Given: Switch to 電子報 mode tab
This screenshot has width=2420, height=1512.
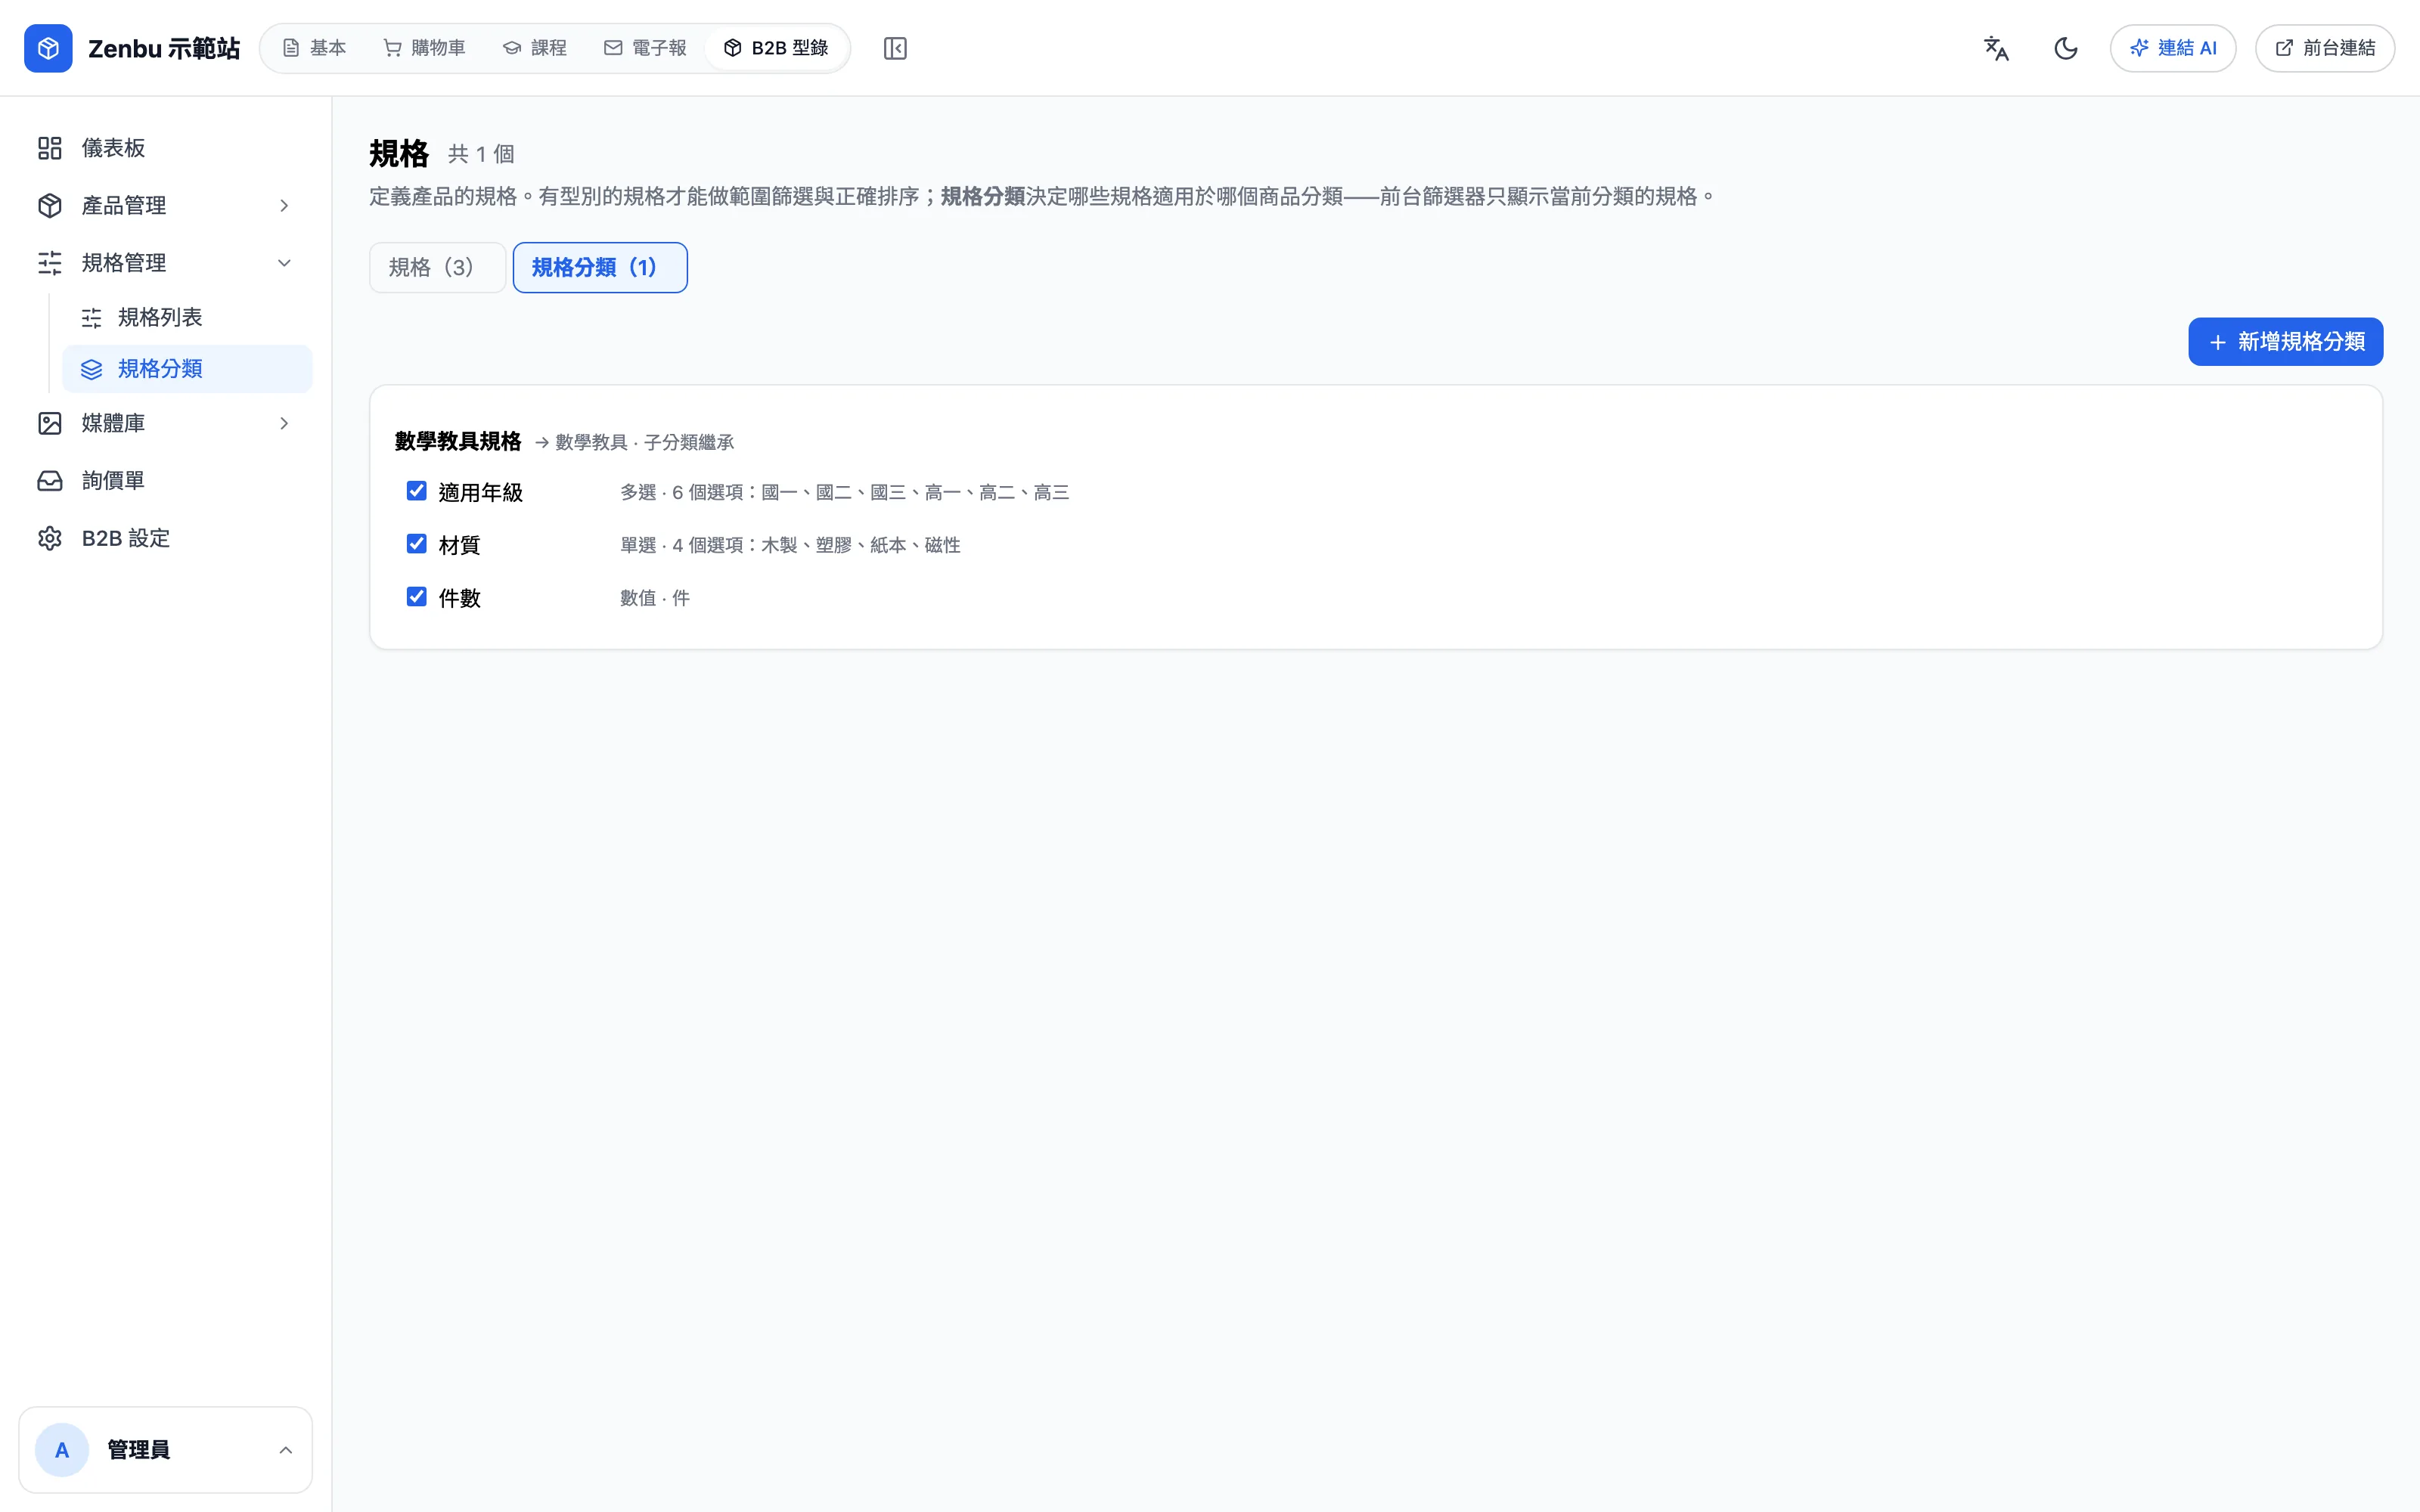Looking at the screenshot, I should pyautogui.click(x=645, y=48).
